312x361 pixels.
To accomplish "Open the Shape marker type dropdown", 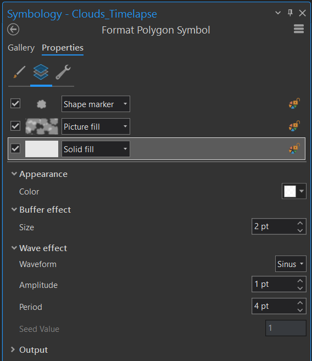I will (x=96, y=104).
